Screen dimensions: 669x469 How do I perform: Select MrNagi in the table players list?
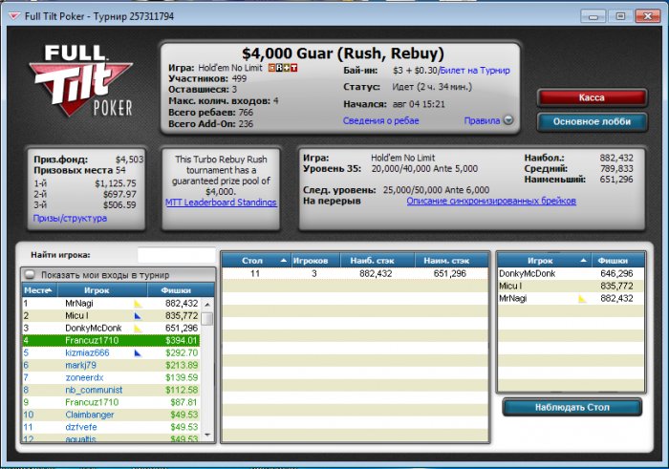click(572, 298)
